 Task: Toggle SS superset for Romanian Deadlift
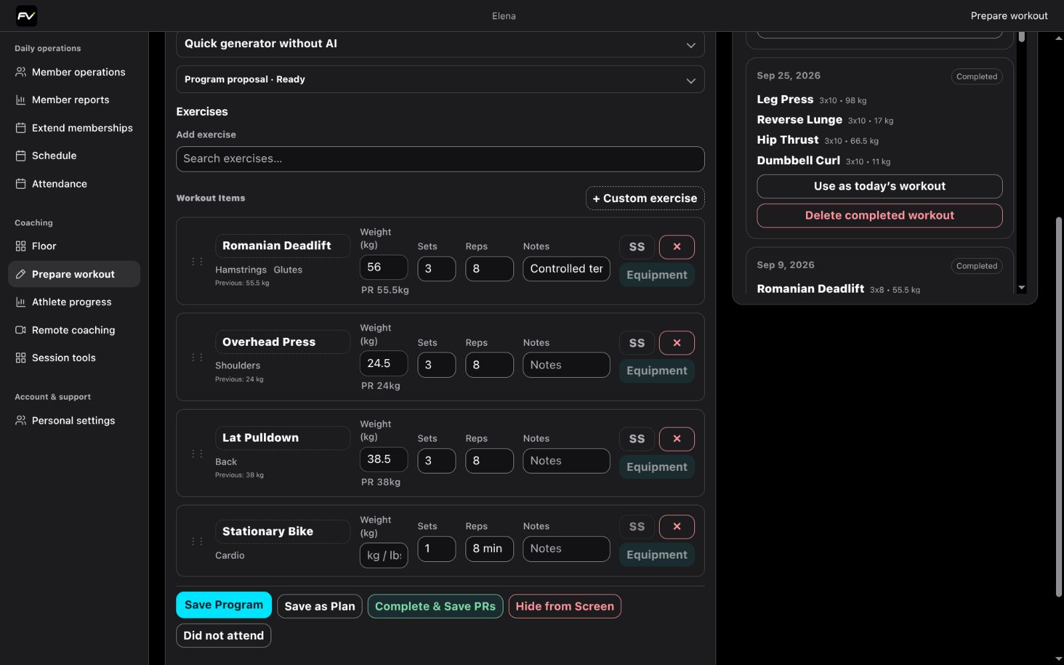(x=637, y=247)
